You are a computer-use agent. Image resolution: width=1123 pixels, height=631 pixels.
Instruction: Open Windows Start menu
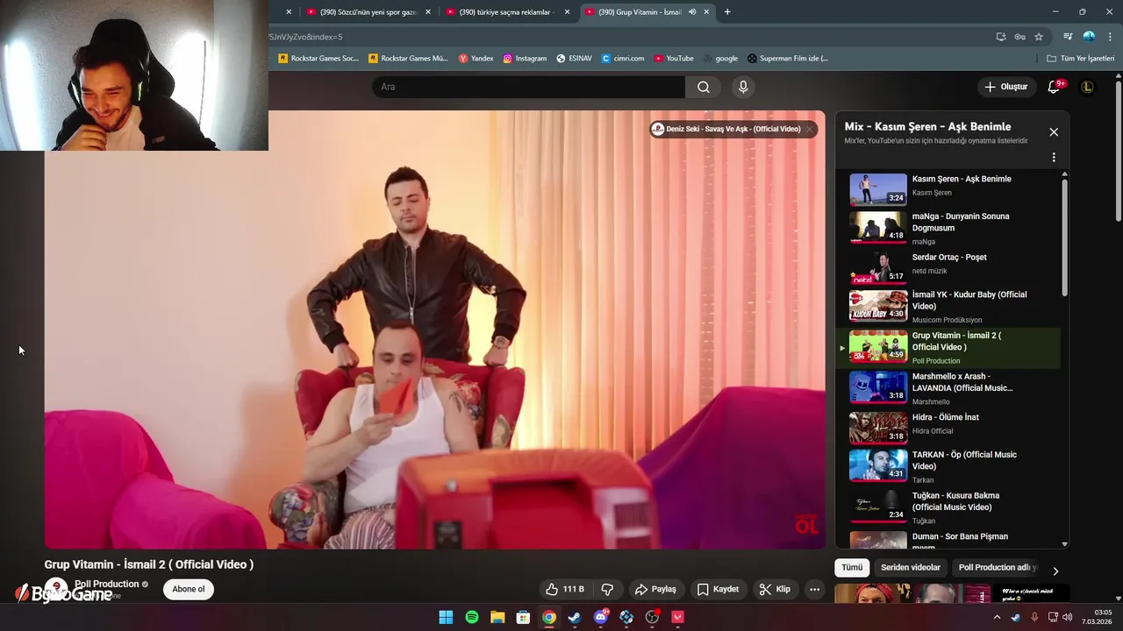pos(446,617)
